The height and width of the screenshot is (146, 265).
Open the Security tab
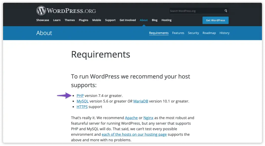[193, 33]
